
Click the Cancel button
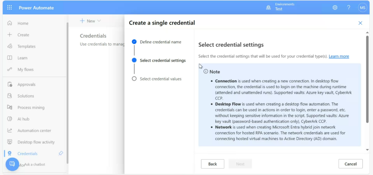click(x=350, y=164)
